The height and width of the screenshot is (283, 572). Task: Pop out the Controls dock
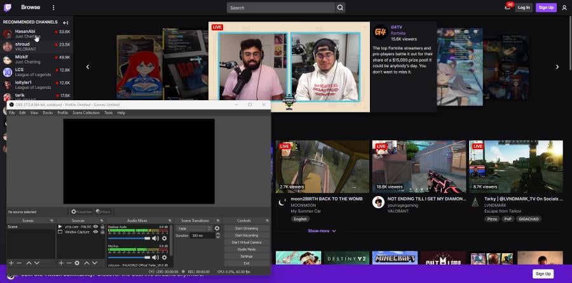pos(267,221)
